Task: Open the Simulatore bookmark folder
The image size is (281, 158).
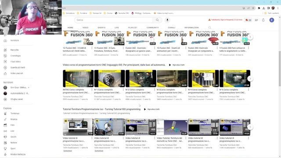Action: [68, 13]
